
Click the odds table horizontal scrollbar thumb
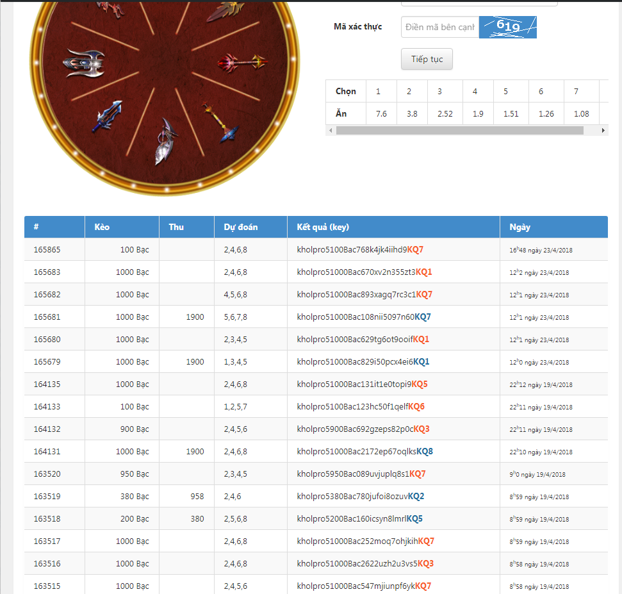[459, 130]
